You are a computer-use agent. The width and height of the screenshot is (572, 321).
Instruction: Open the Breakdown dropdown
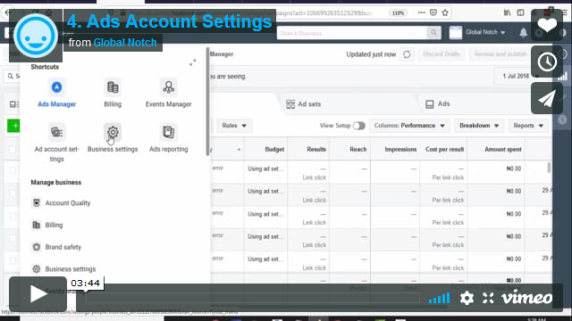coord(479,126)
